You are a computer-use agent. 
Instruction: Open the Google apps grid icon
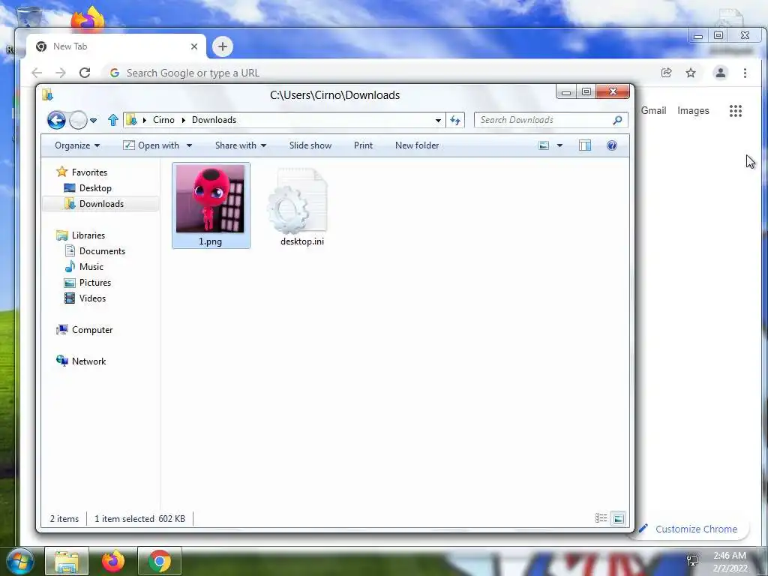(x=736, y=111)
